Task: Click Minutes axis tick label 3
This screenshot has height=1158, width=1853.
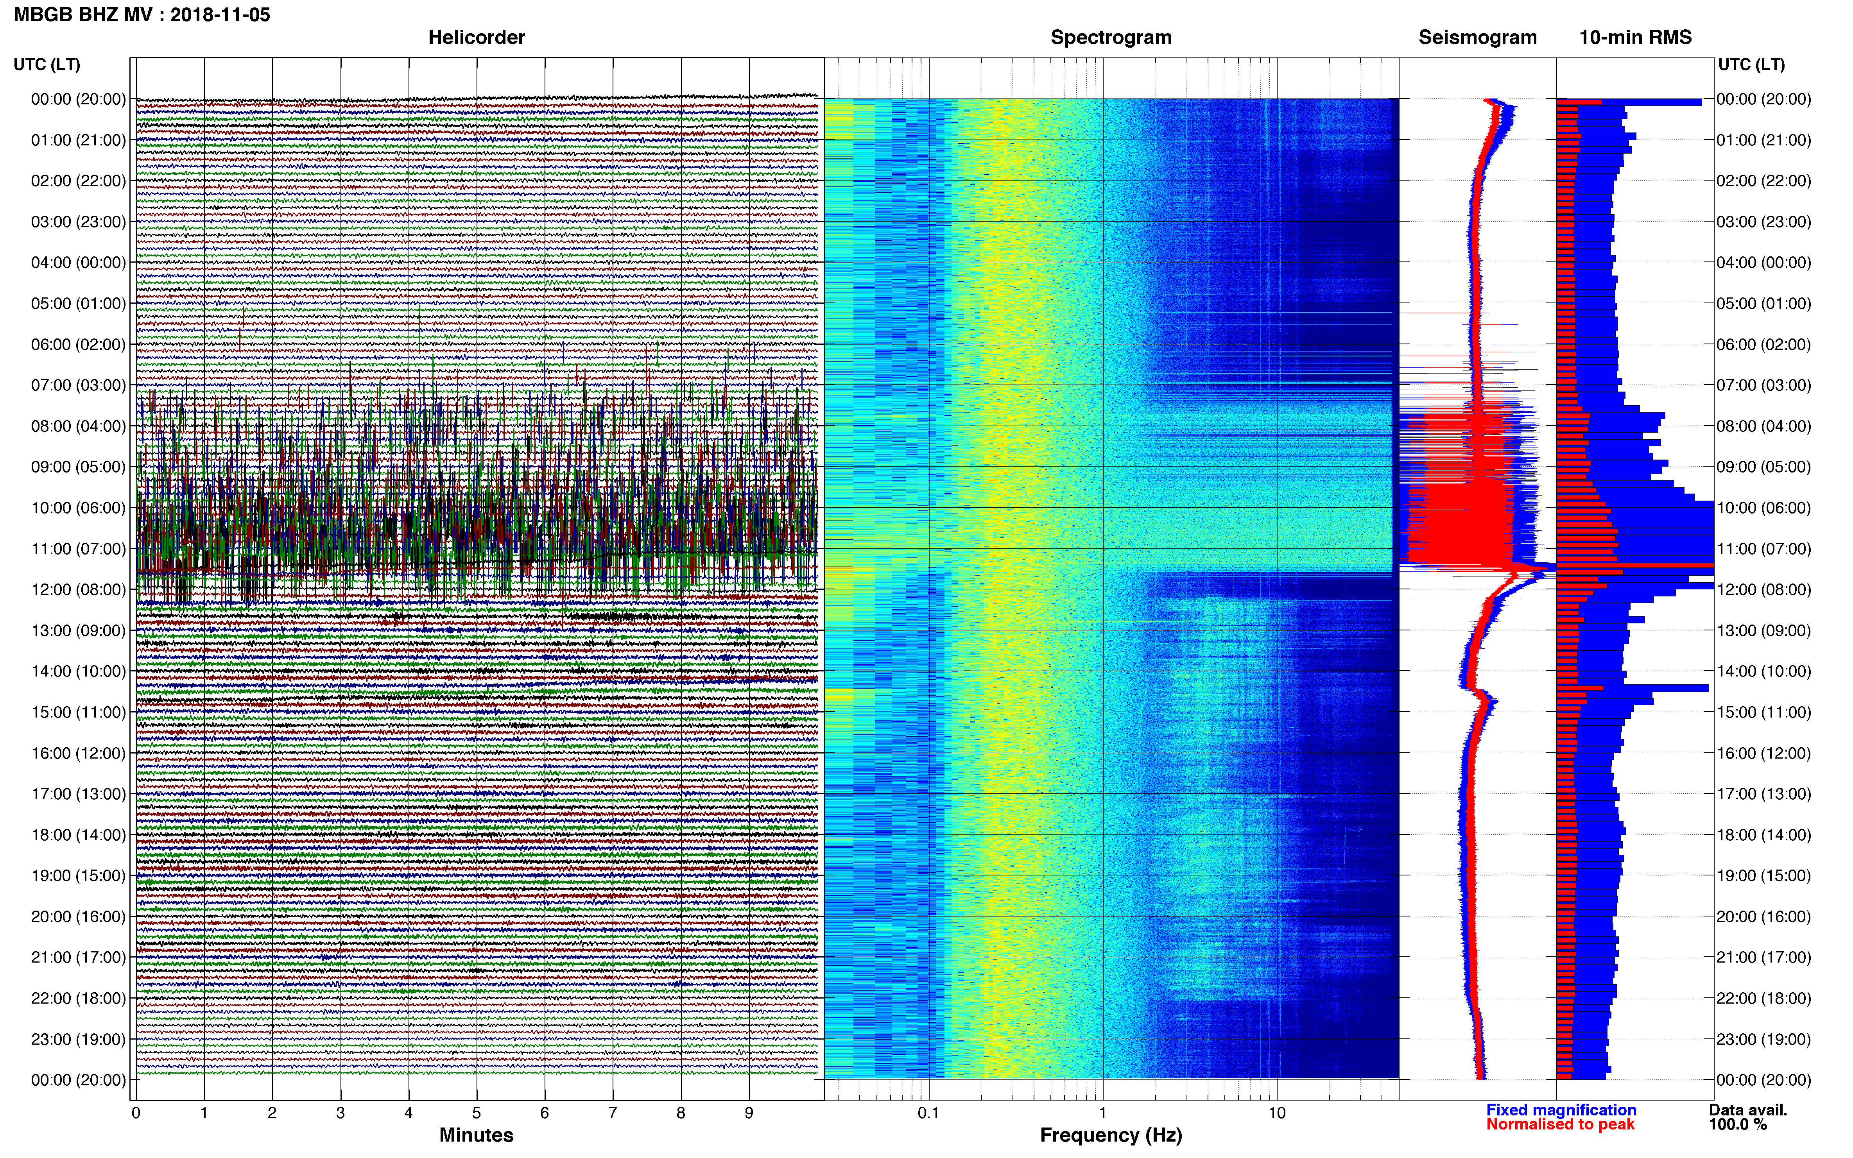Action: (x=340, y=1113)
